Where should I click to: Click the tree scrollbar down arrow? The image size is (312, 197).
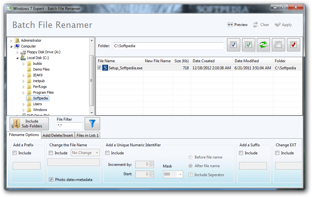91,113
